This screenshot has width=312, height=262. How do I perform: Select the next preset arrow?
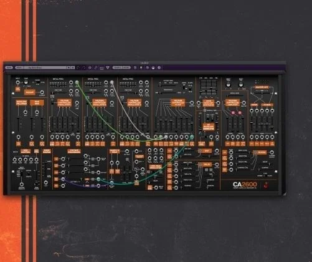point(73,67)
